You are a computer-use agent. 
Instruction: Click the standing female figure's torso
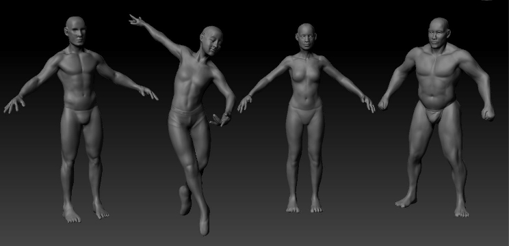305,82
